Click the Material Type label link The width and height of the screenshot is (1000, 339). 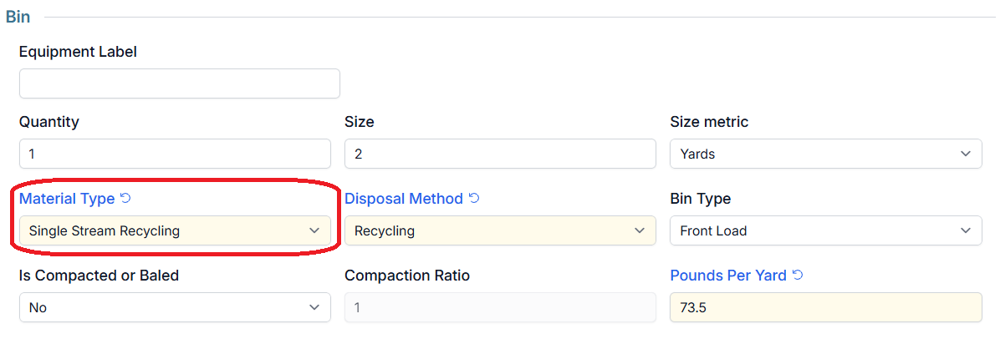(67, 199)
